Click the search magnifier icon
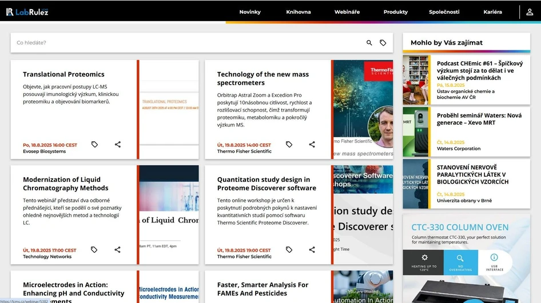Viewport: 541px width, 303px height. click(x=369, y=43)
